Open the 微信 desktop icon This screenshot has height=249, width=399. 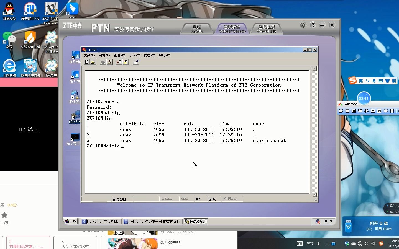point(9,40)
